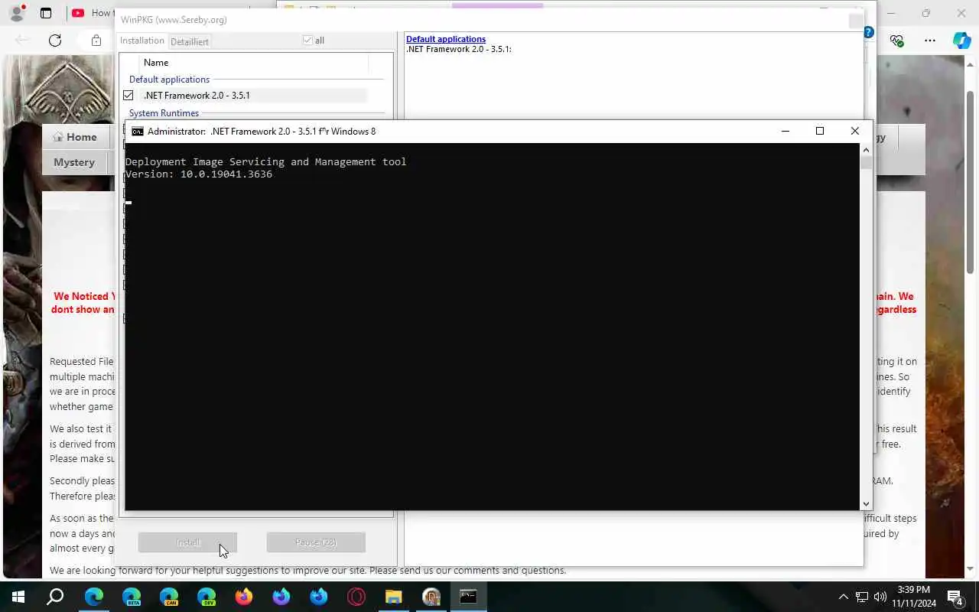
Task: Open Mystery category on the website
Action: coord(74,162)
